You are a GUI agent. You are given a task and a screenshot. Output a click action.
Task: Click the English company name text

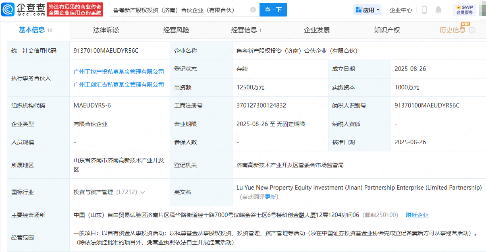pyautogui.click(x=359, y=188)
